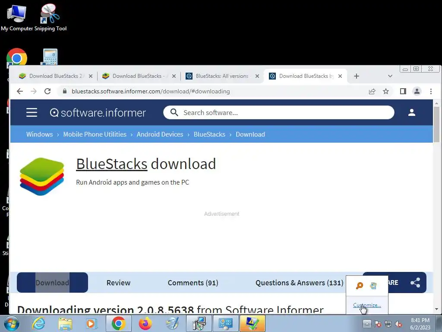The width and height of the screenshot is (442, 332).
Task: Open the Comments (91) tab
Action: 193,283
